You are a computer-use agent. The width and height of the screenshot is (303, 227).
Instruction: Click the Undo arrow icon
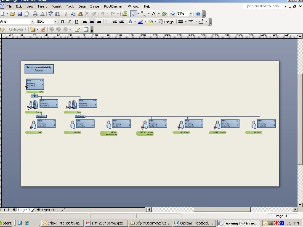[x=103, y=14]
